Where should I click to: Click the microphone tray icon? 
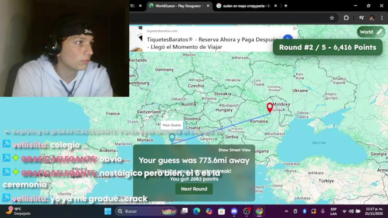point(323,211)
